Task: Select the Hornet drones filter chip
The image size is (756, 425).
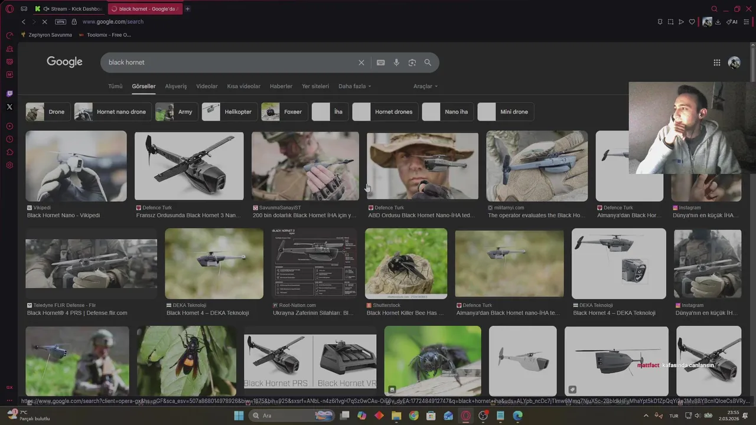Action: coord(386,112)
